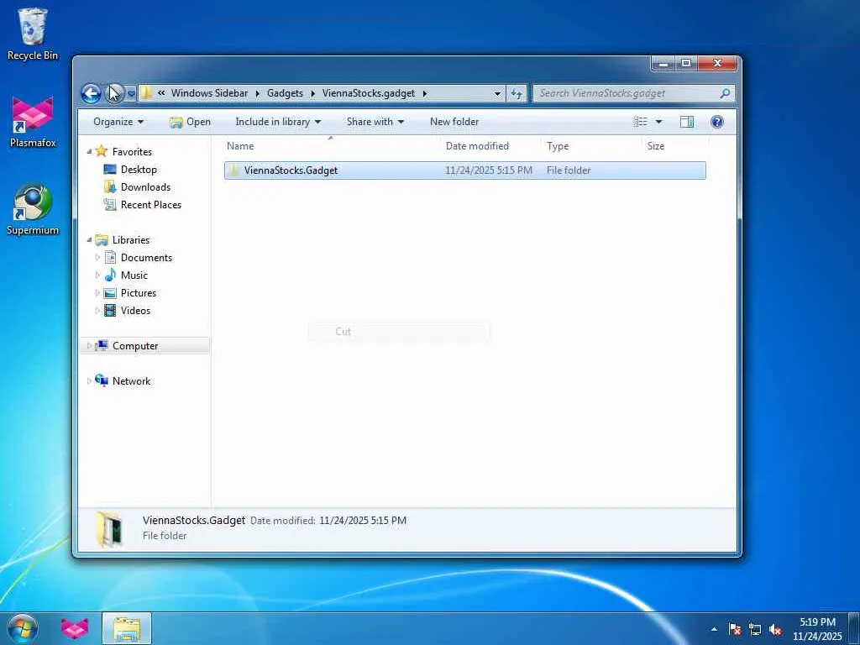Select Gadgets in breadcrumb path

tap(285, 93)
